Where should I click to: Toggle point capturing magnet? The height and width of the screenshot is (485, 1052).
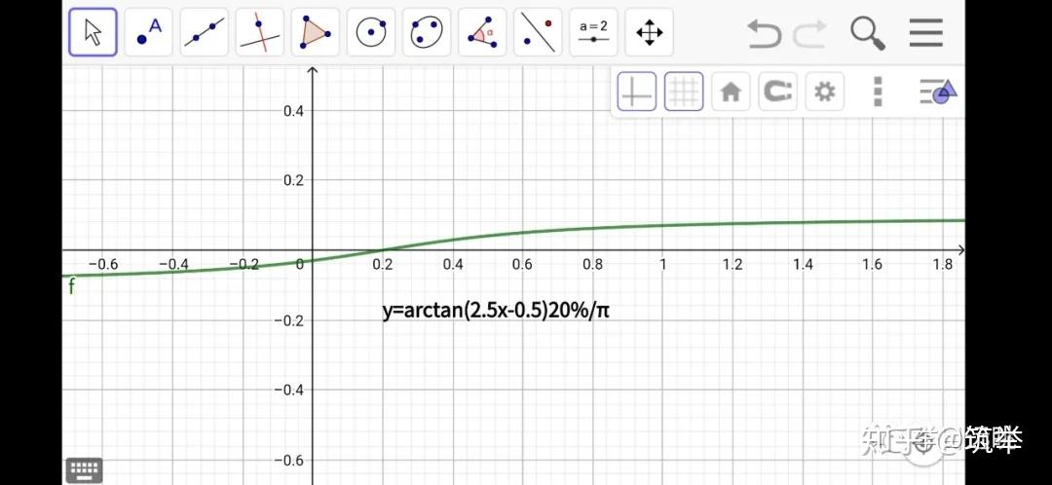point(777,92)
